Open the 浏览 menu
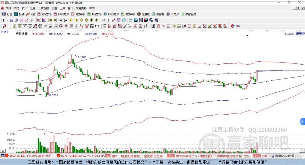Screen dimensions: 305x165 [17, 8]
